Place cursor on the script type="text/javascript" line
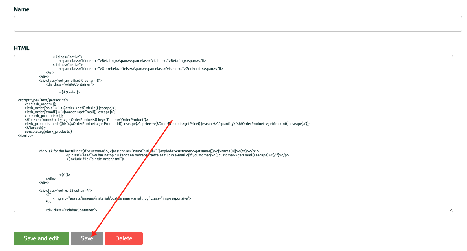 click(x=43, y=100)
